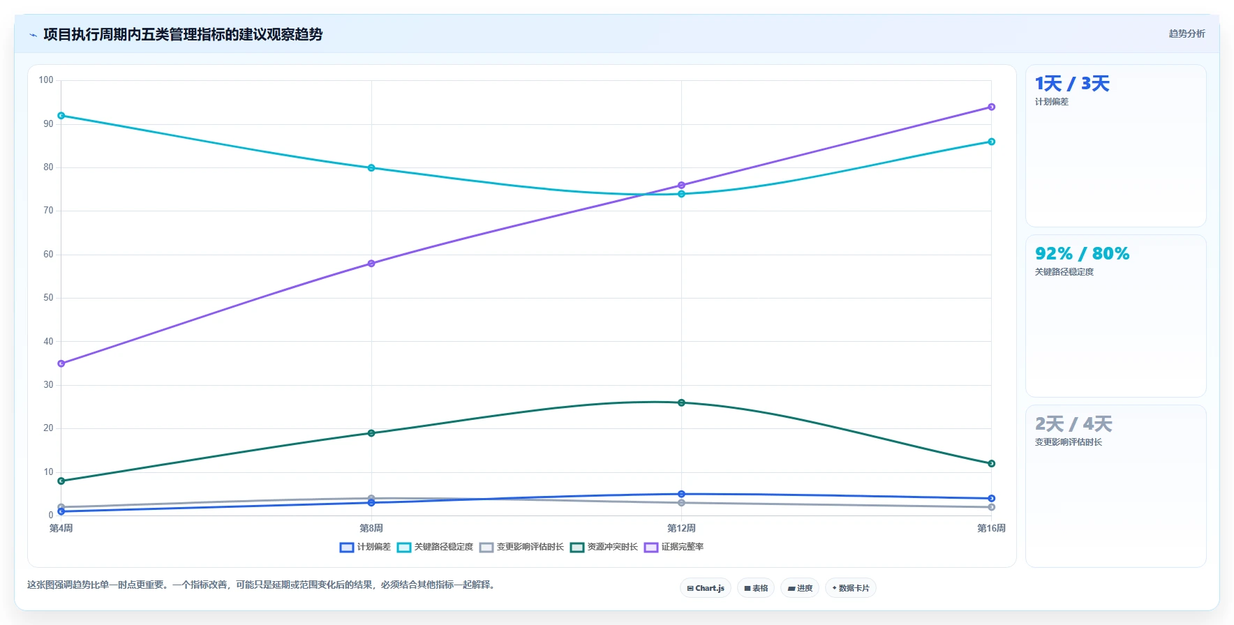Click 关键路径稳定度 data point at 第16周
The height and width of the screenshot is (625, 1234).
(991, 142)
